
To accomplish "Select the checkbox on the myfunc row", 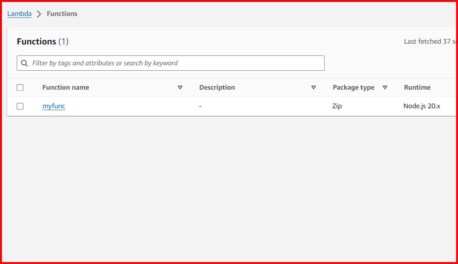I will (x=20, y=106).
